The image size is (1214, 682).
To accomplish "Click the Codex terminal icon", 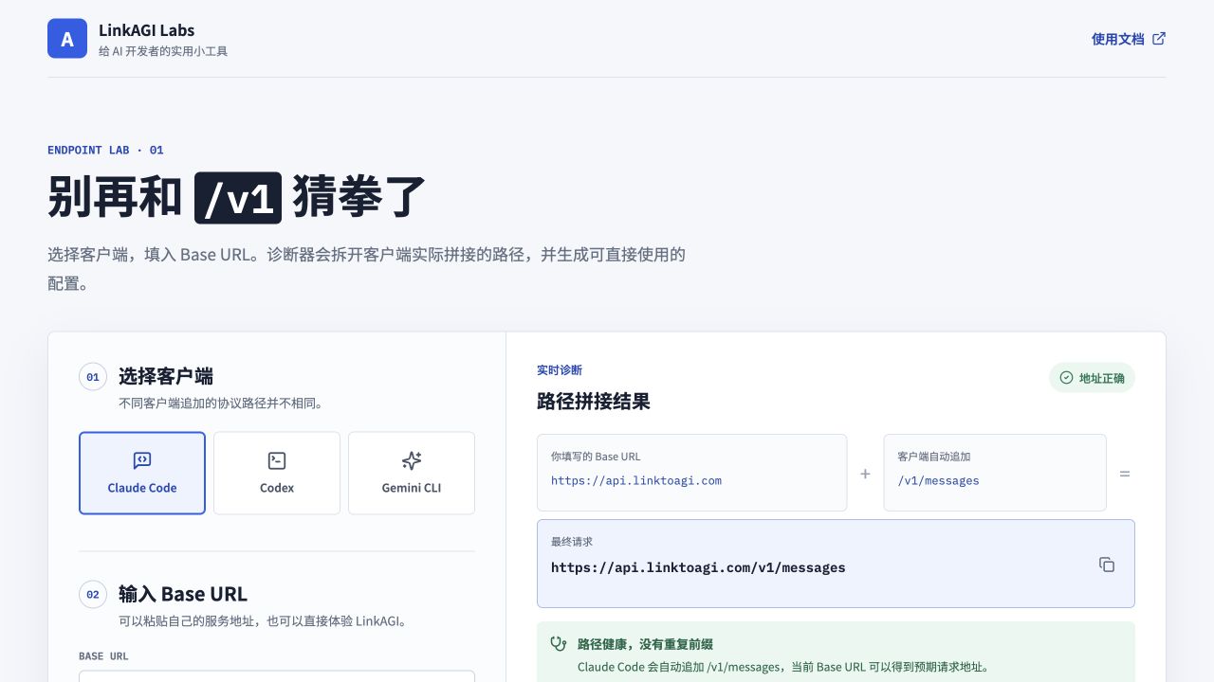I will tap(277, 460).
